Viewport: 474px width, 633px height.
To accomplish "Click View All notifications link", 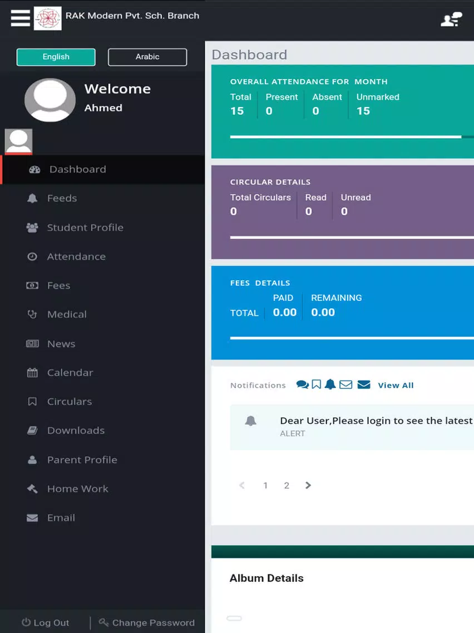I will [x=396, y=386].
